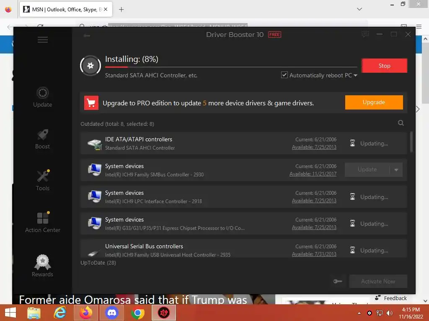Open Available 7/25/2013 link for SATA AHCI

314,147
